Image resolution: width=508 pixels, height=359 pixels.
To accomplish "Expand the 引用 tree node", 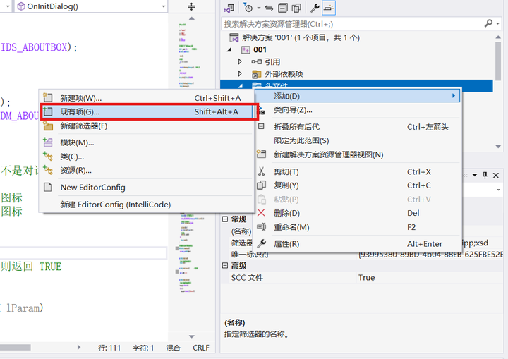I will (240, 61).
